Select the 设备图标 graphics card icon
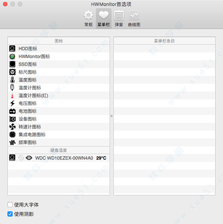This screenshot has height=224, width=223. (x=12, y=119)
